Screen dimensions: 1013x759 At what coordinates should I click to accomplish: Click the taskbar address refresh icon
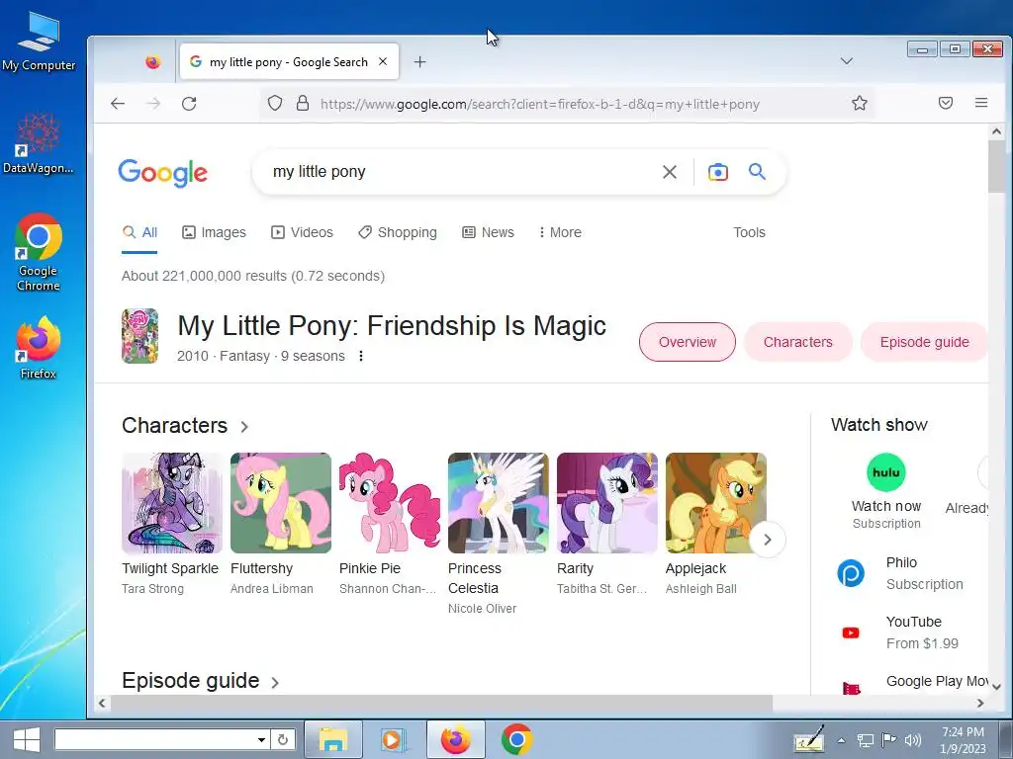(x=282, y=739)
